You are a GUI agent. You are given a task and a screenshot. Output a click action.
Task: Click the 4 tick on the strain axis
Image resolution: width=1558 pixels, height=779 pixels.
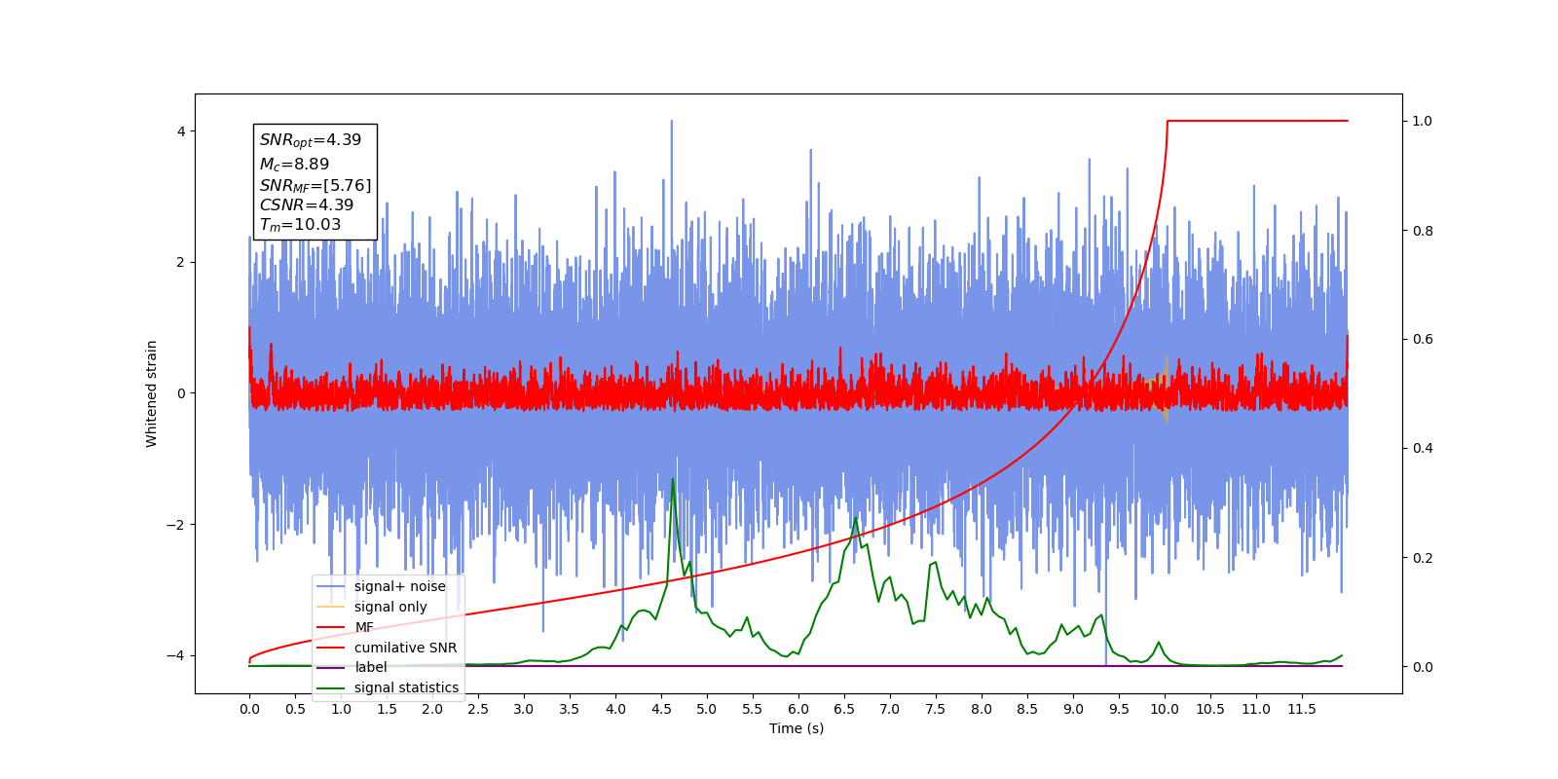[x=180, y=131]
